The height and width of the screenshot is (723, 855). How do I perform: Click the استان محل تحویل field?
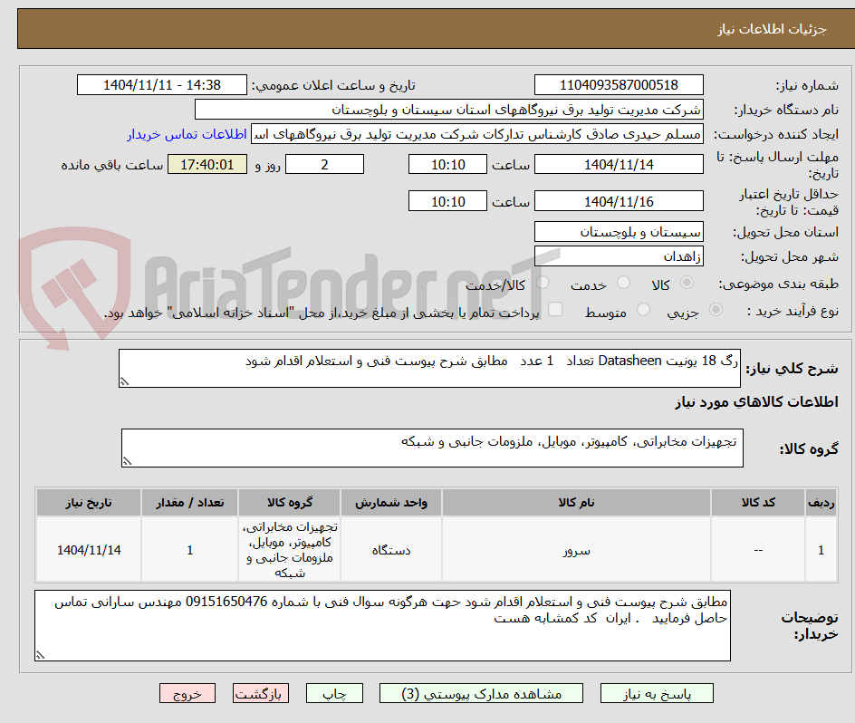(x=619, y=232)
